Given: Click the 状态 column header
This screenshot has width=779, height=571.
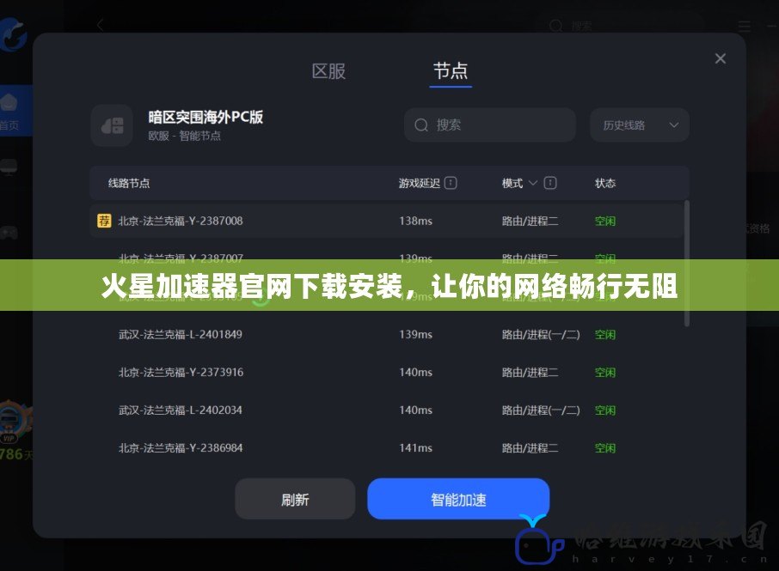Looking at the screenshot, I should point(605,183).
